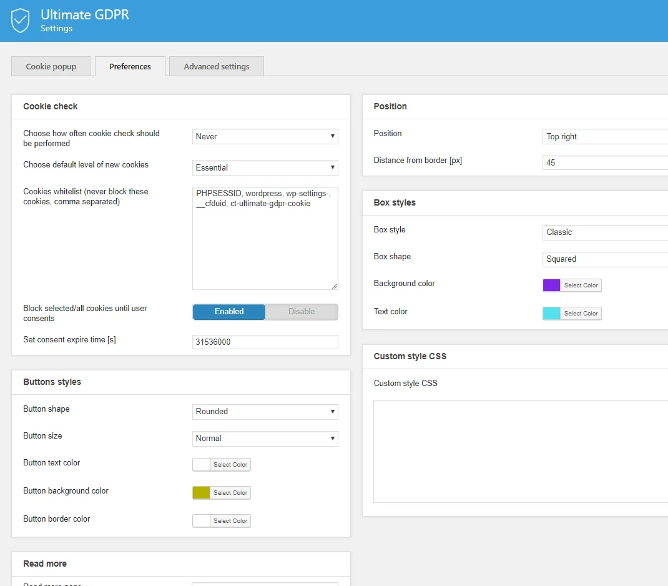This screenshot has width=668, height=586.
Task: Click the Ultimate GDPR shield logo
Action: click(x=20, y=20)
